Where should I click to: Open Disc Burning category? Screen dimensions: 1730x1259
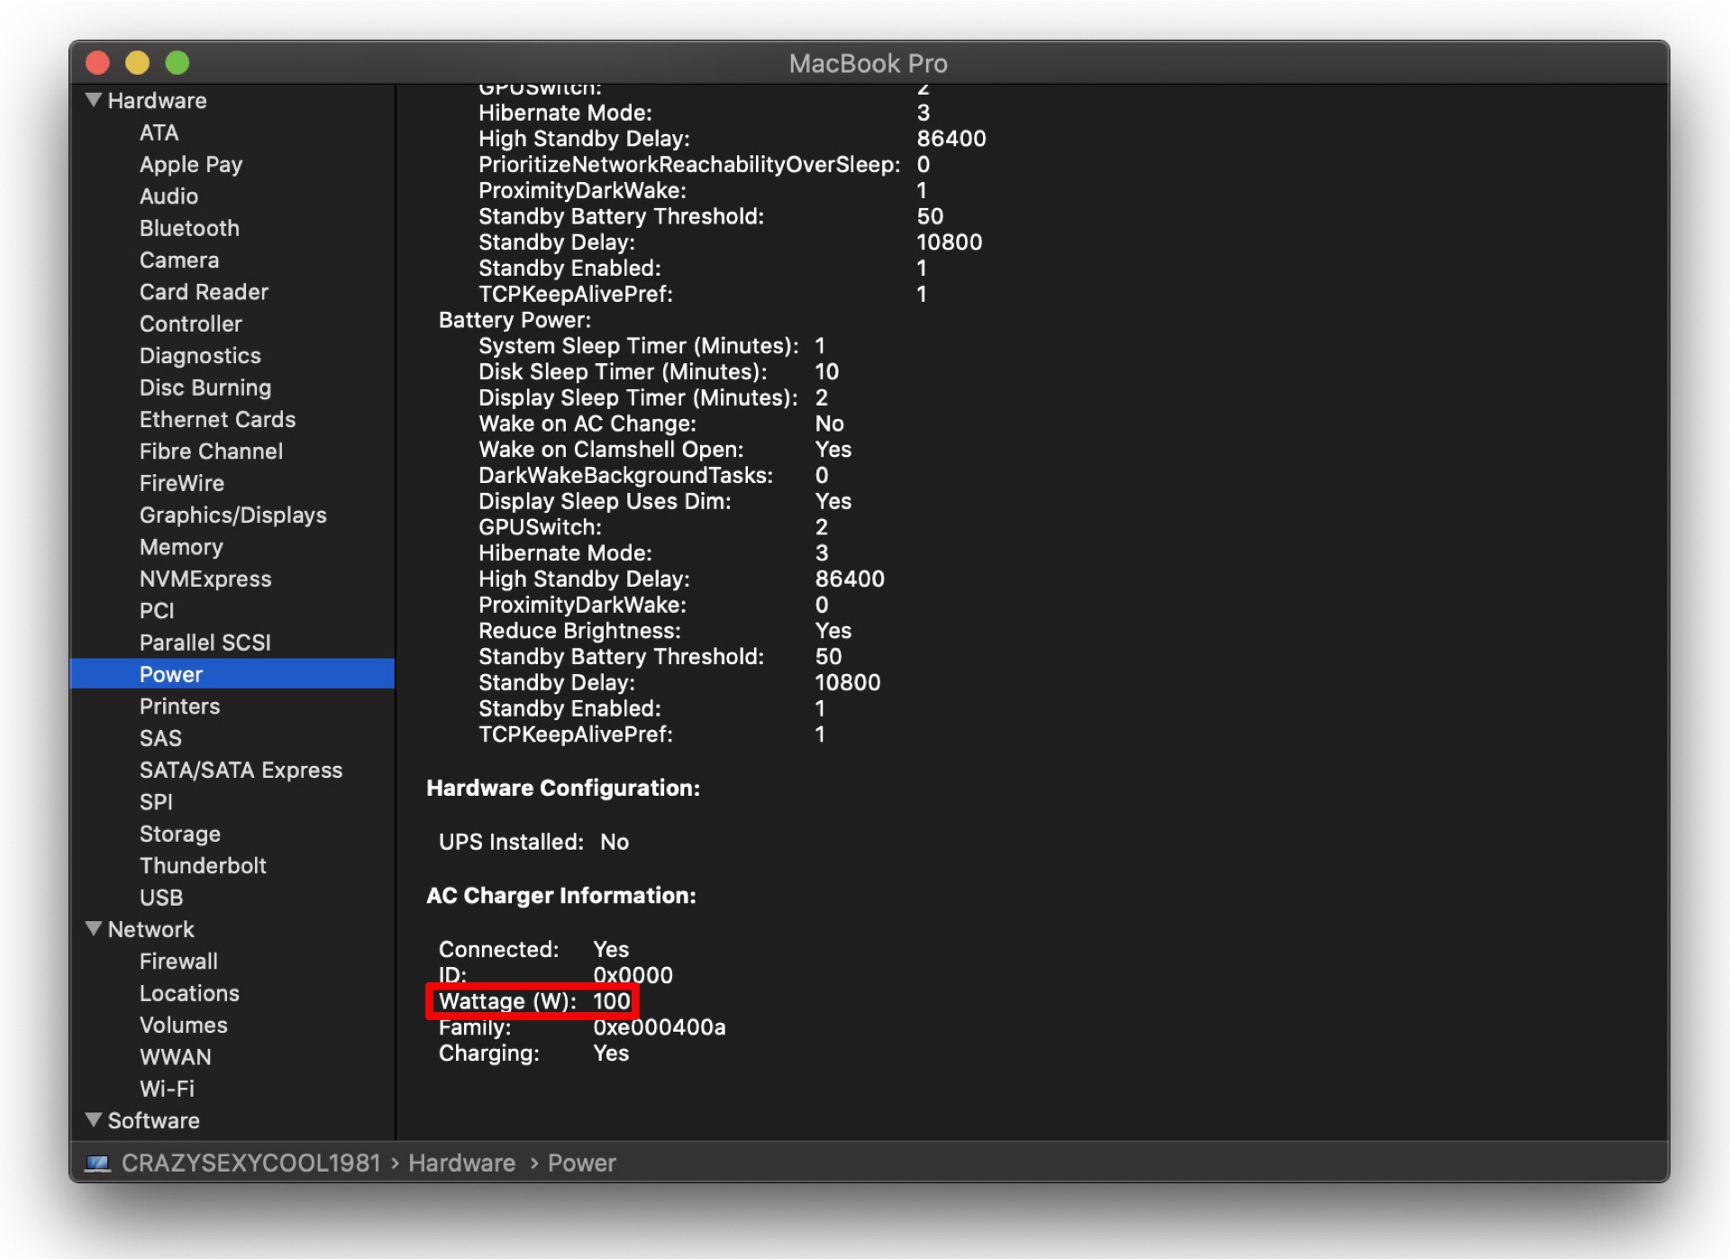coord(205,387)
